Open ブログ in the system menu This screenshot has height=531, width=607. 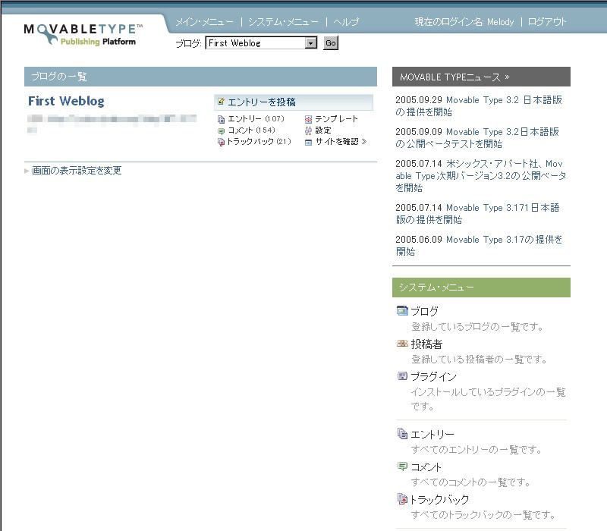[424, 311]
